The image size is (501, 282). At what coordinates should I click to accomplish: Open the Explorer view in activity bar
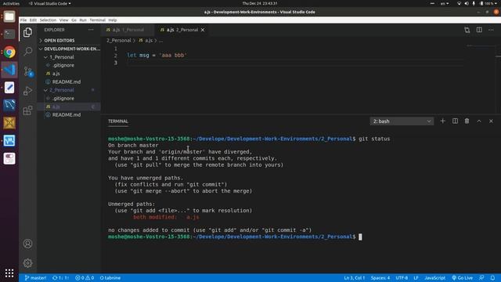(x=28, y=32)
